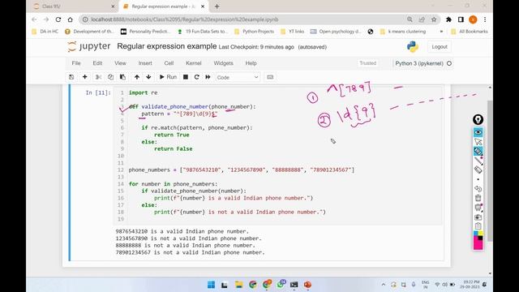Open DA in HC bookmark folder

tap(45, 32)
